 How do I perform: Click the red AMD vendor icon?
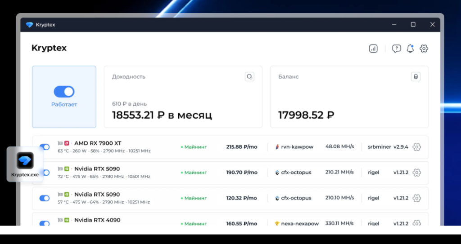67,143
